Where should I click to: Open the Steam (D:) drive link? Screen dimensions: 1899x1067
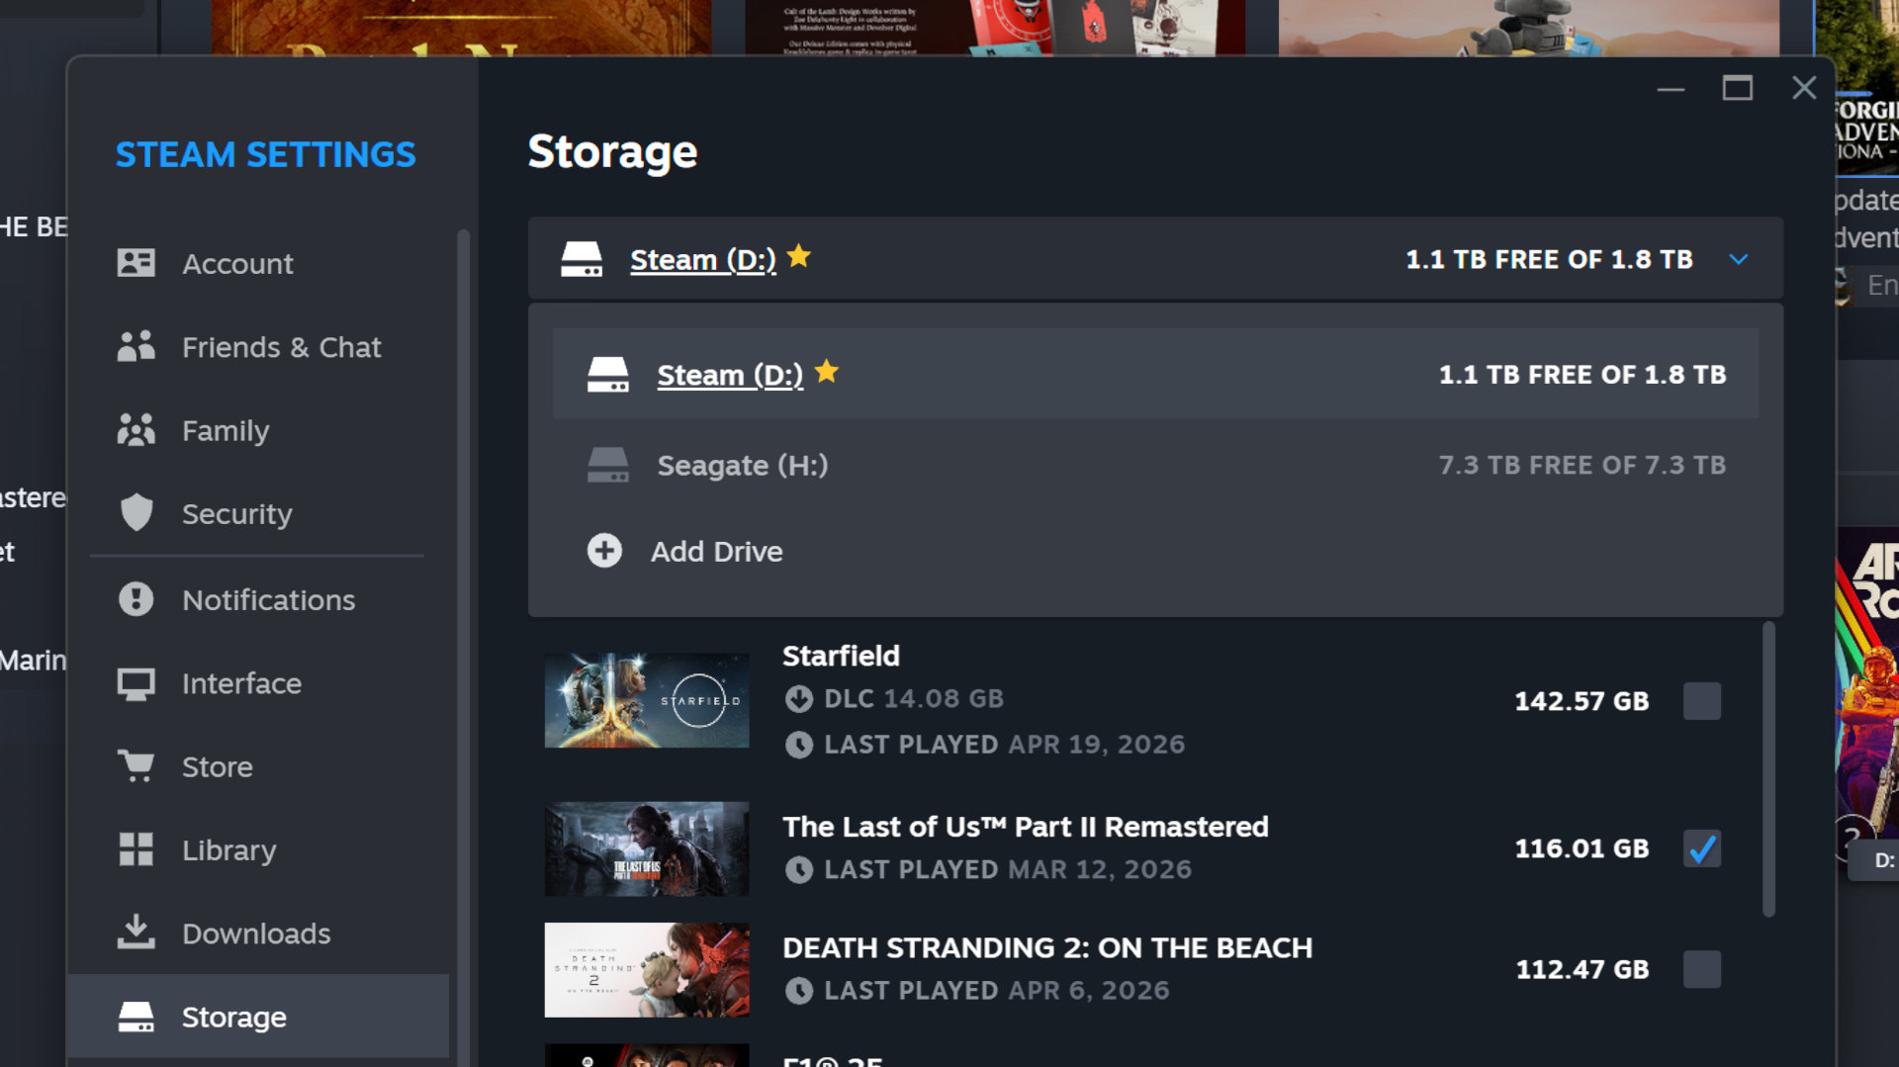point(703,259)
